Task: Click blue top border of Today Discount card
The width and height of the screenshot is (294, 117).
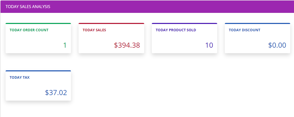Action: point(257,23)
